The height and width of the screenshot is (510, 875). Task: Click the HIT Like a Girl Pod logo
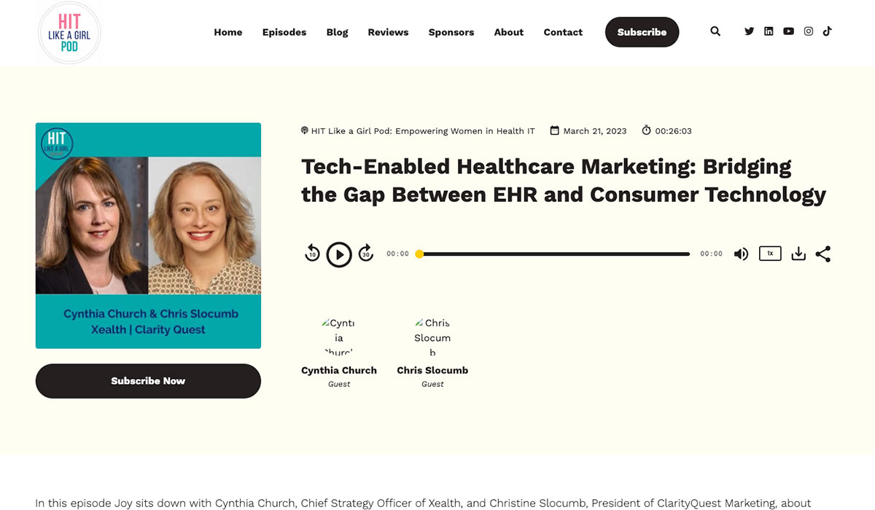[x=69, y=33]
